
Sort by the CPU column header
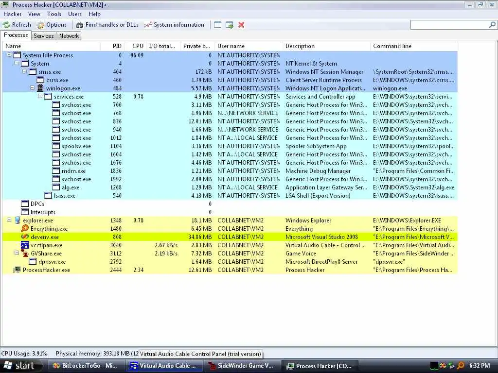[136, 46]
